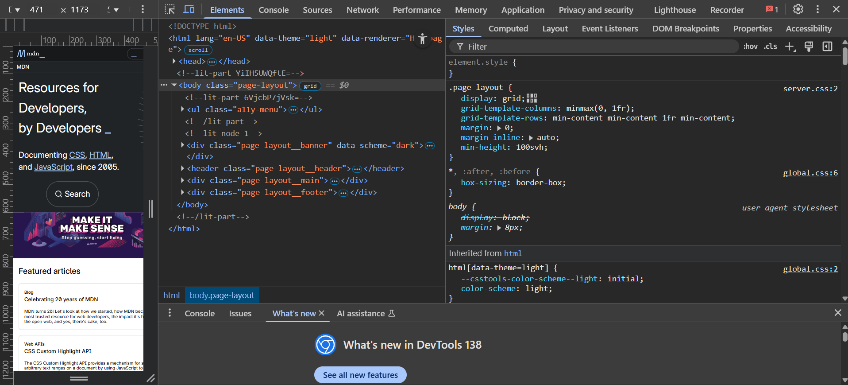Open the Properties pane tab

(752, 28)
